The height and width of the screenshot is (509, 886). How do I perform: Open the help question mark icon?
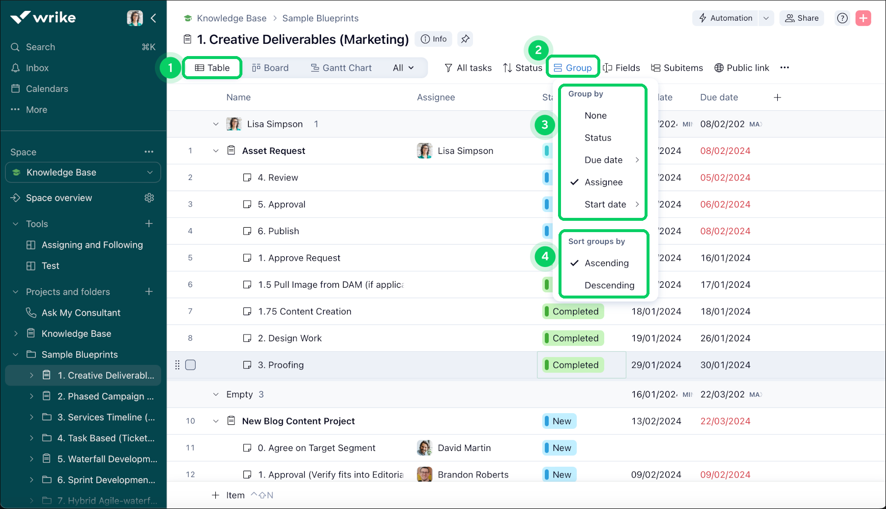(842, 18)
